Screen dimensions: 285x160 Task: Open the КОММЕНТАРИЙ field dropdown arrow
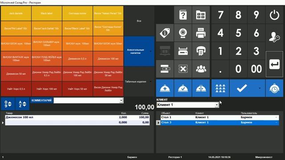point(121,100)
